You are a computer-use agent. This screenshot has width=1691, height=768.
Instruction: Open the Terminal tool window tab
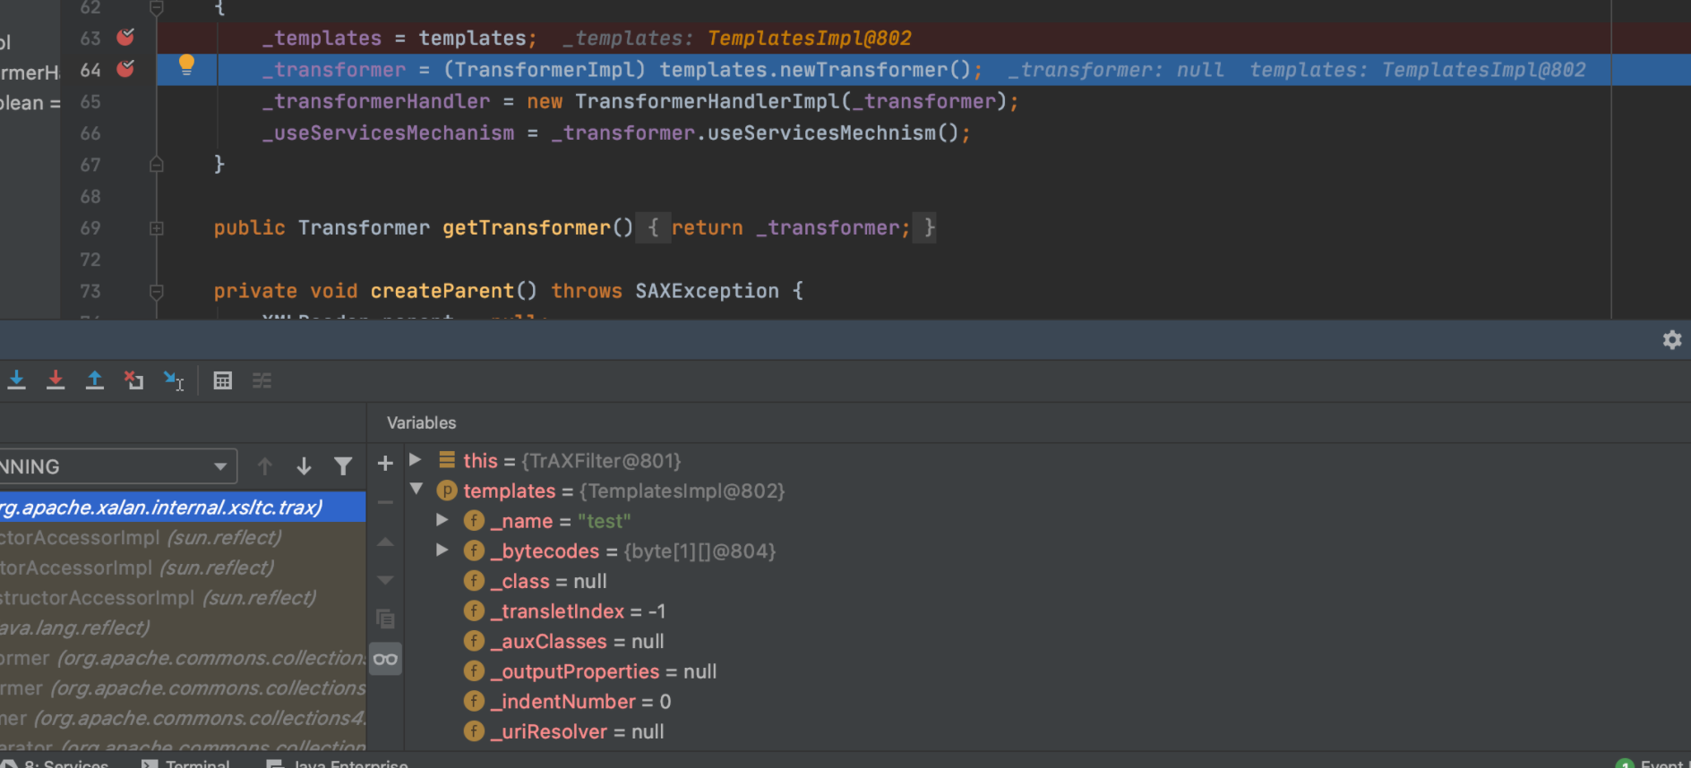186,764
